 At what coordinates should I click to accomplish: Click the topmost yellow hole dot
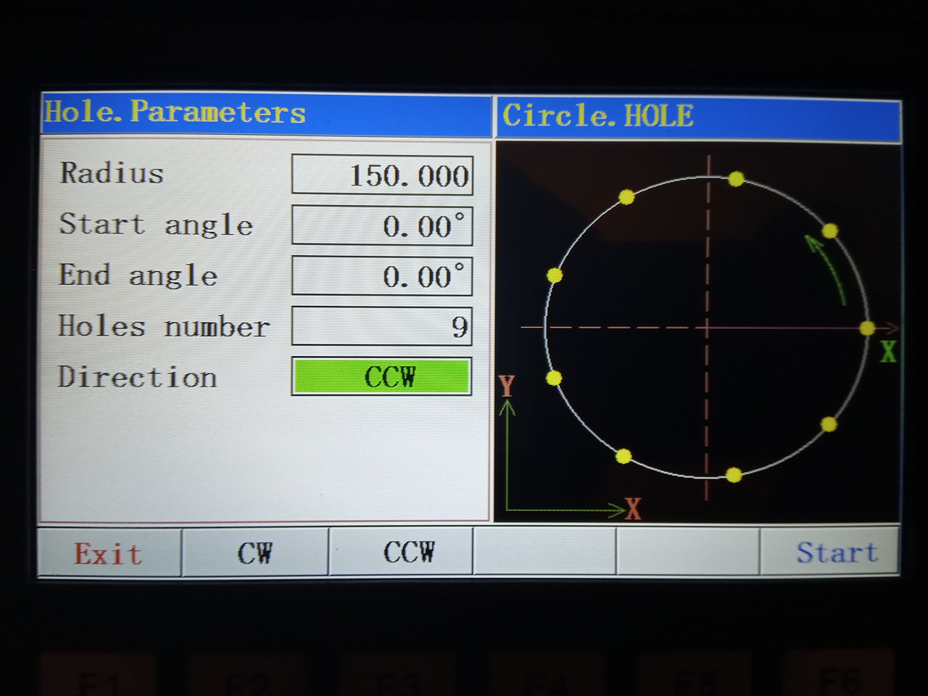[x=736, y=178]
